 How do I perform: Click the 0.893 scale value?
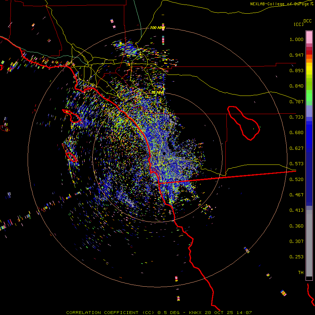(x=296, y=70)
